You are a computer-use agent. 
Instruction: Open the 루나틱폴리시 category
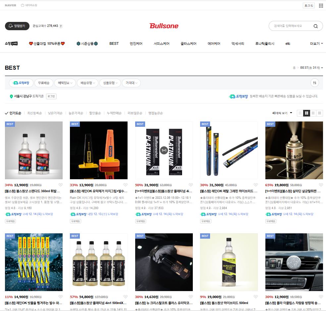tap(265, 43)
